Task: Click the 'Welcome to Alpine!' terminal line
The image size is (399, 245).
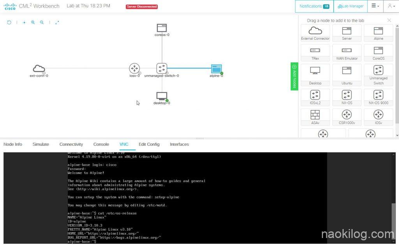Action: coord(86,173)
